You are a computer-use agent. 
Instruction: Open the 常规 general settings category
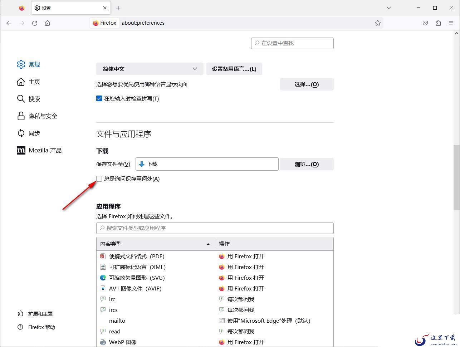(29, 64)
